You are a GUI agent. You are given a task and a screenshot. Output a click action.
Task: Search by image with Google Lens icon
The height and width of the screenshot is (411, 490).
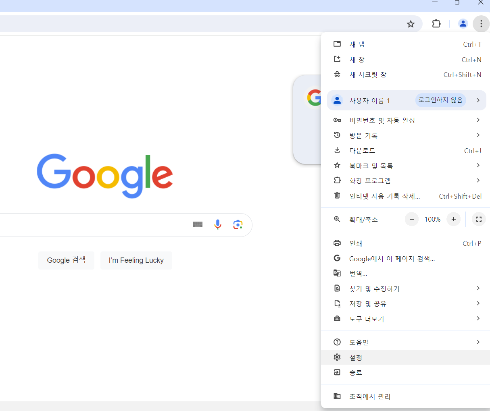pos(238,224)
